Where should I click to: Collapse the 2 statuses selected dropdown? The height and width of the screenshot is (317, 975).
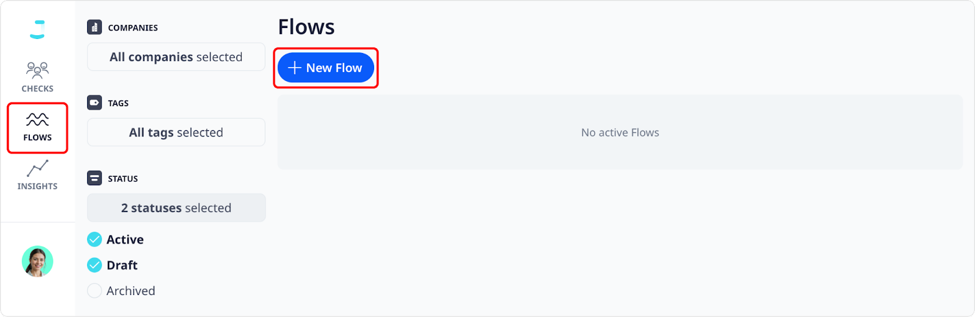pos(176,208)
